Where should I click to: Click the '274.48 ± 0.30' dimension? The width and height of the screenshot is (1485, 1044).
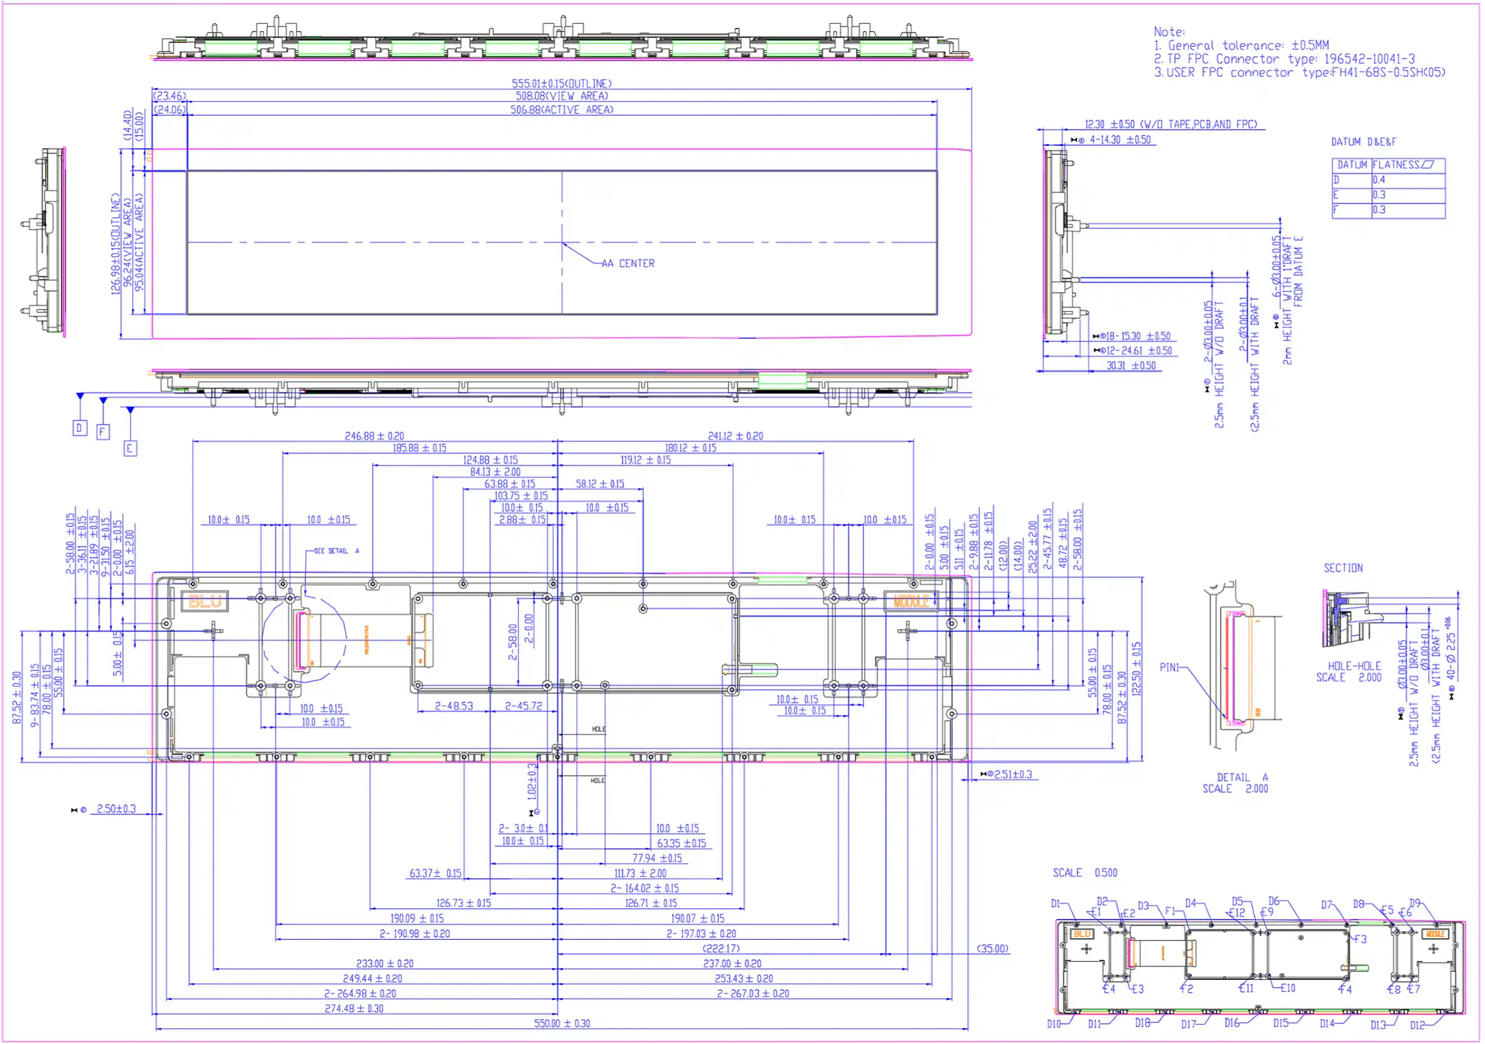[x=354, y=1009]
